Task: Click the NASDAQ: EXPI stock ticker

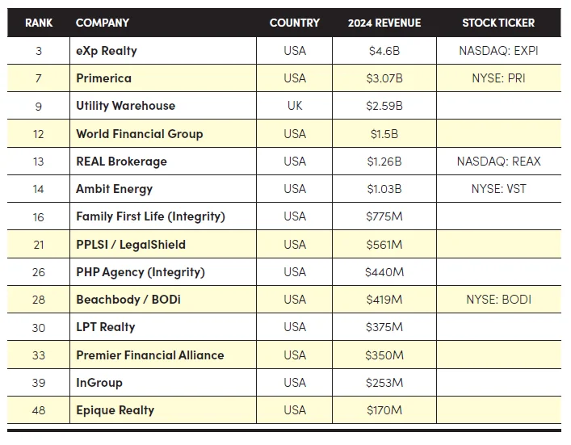Action: (x=498, y=51)
